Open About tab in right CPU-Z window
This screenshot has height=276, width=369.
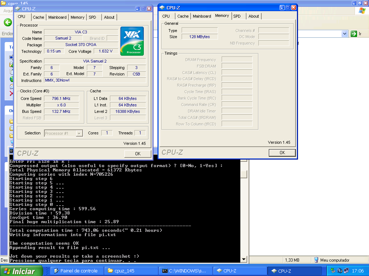254,16
